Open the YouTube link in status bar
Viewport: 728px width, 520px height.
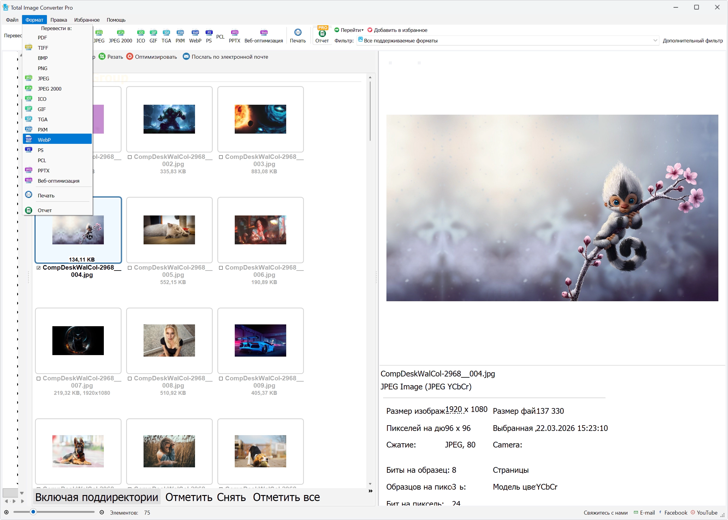(704, 513)
